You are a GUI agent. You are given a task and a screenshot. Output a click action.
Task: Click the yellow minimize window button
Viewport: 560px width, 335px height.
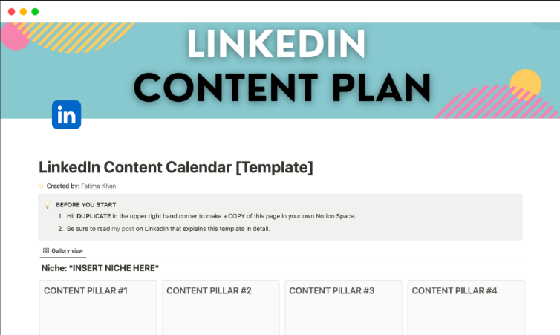23,11
